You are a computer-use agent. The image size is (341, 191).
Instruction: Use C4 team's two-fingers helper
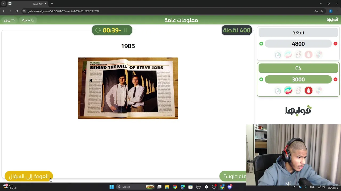[298, 91]
